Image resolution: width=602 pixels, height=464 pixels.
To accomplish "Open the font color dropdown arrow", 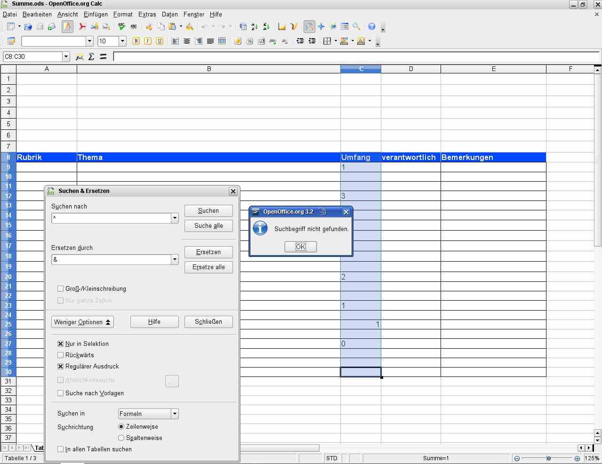I will click(369, 41).
